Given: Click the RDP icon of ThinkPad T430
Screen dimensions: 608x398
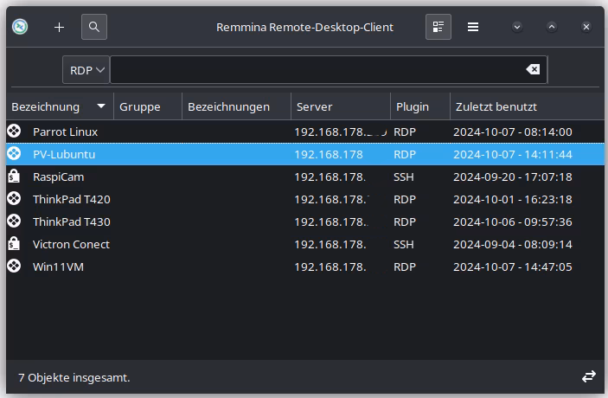Looking at the screenshot, I should 14,221.
